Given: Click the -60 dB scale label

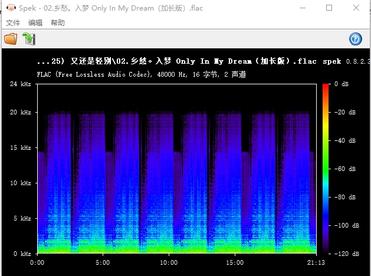Looking at the screenshot, I should (x=345, y=169).
